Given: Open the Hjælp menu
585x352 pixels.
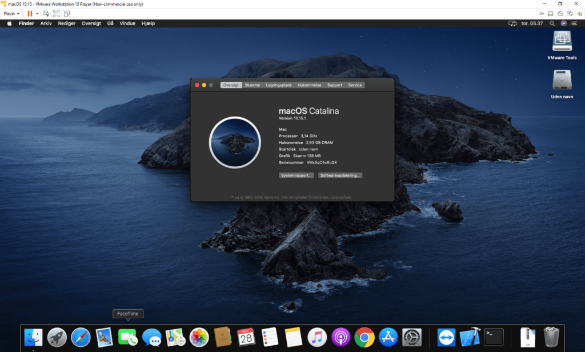Looking at the screenshot, I should click(x=148, y=23).
